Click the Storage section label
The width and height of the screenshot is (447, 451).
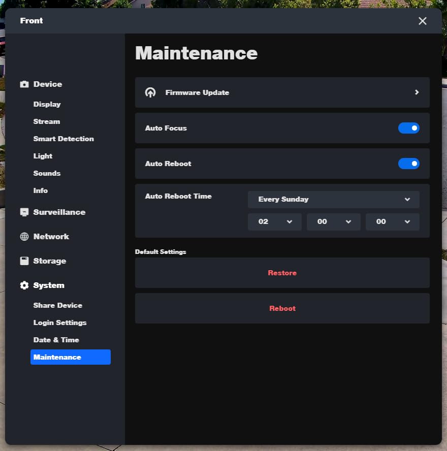50,261
